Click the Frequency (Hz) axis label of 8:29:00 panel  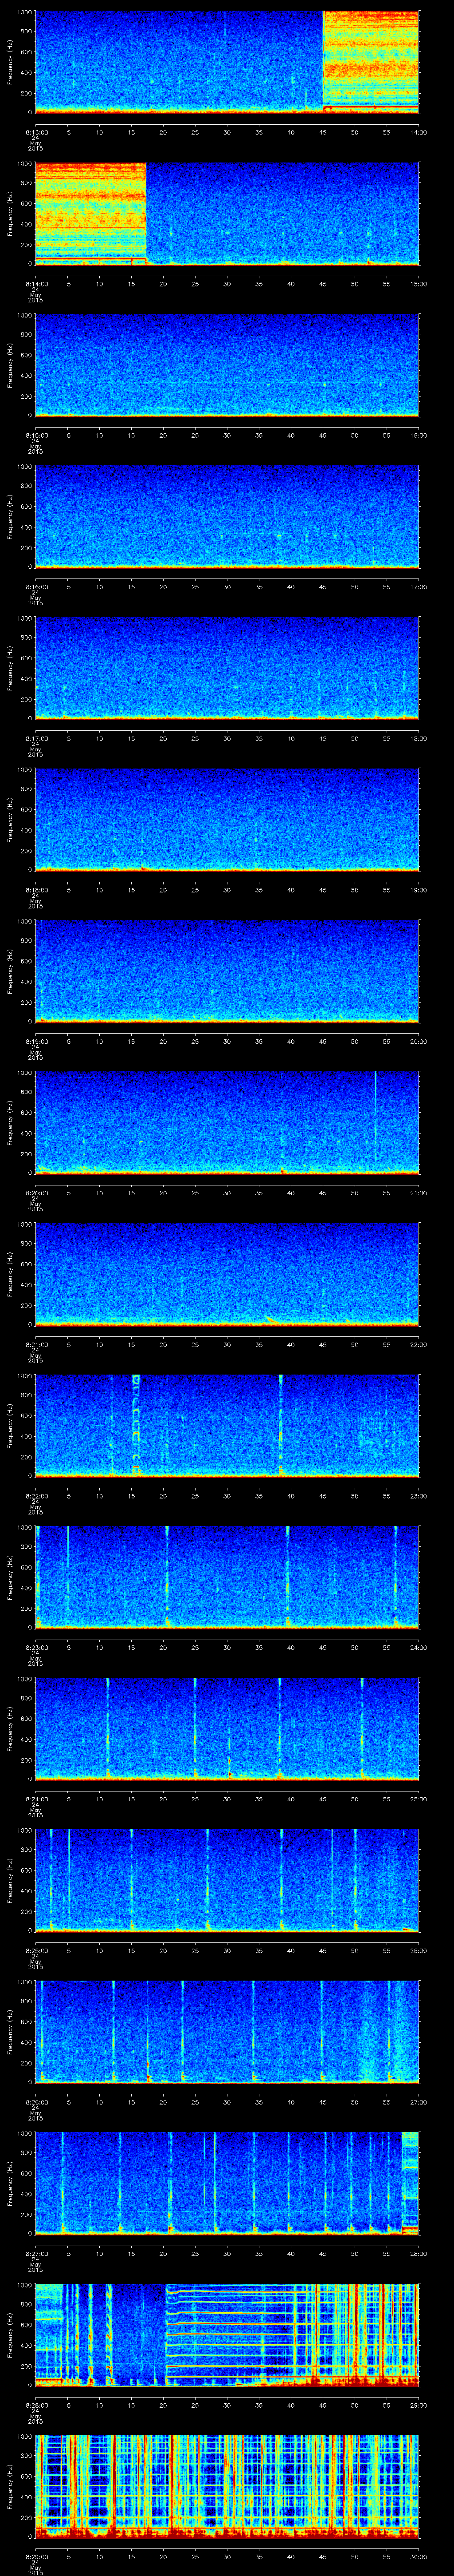click(10, 2485)
